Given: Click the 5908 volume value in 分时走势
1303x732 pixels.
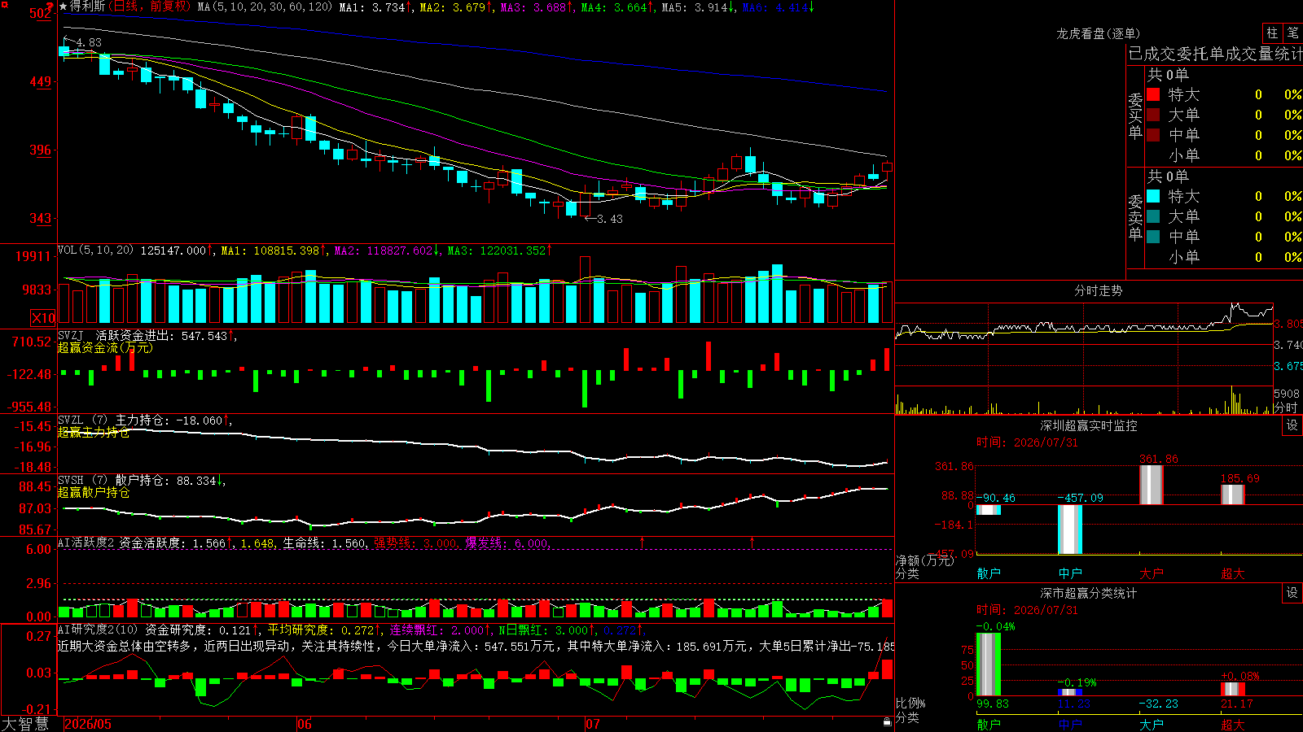Looking at the screenshot, I should 1287,394.
